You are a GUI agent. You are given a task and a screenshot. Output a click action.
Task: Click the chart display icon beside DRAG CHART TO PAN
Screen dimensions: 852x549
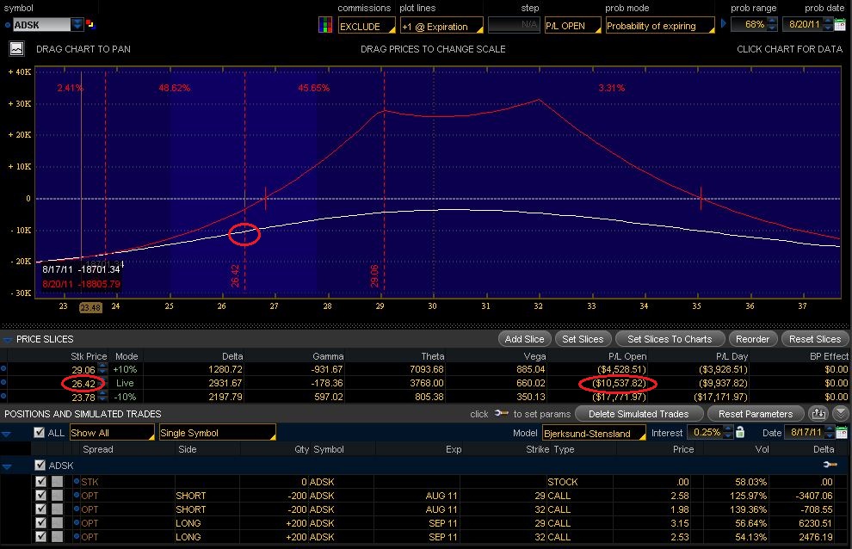(x=16, y=49)
